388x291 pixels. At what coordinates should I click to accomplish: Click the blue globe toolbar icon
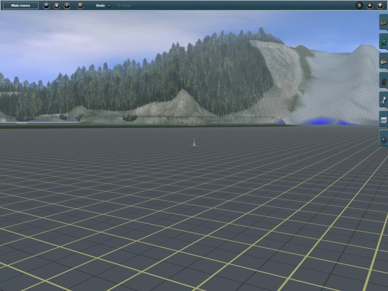pyautogui.click(x=46, y=5)
